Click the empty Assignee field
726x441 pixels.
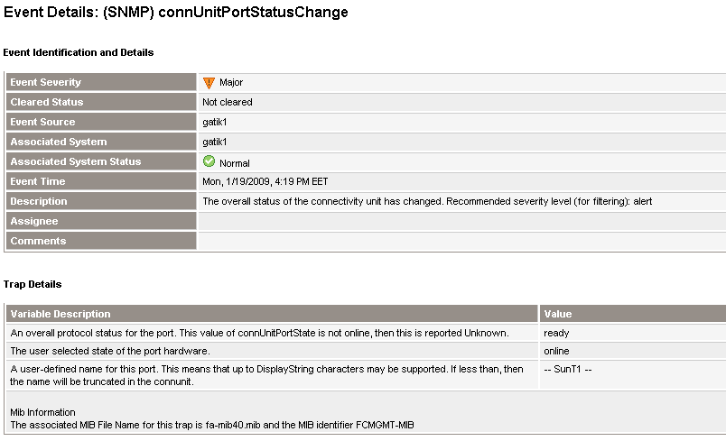click(462, 221)
